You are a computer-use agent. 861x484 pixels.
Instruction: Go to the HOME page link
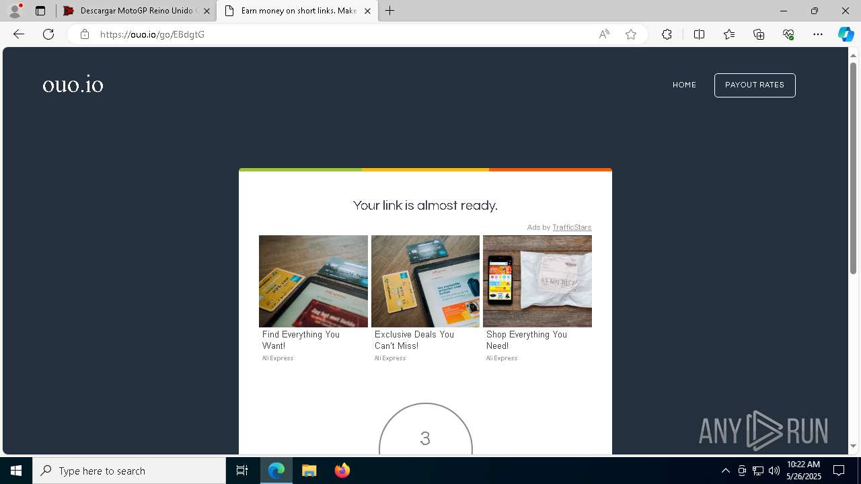[684, 85]
